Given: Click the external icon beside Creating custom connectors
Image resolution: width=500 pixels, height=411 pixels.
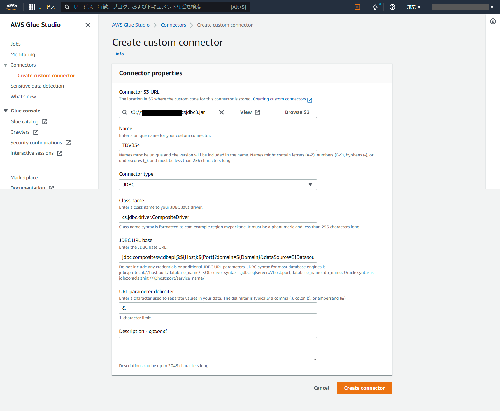Looking at the screenshot, I should point(310,100).
